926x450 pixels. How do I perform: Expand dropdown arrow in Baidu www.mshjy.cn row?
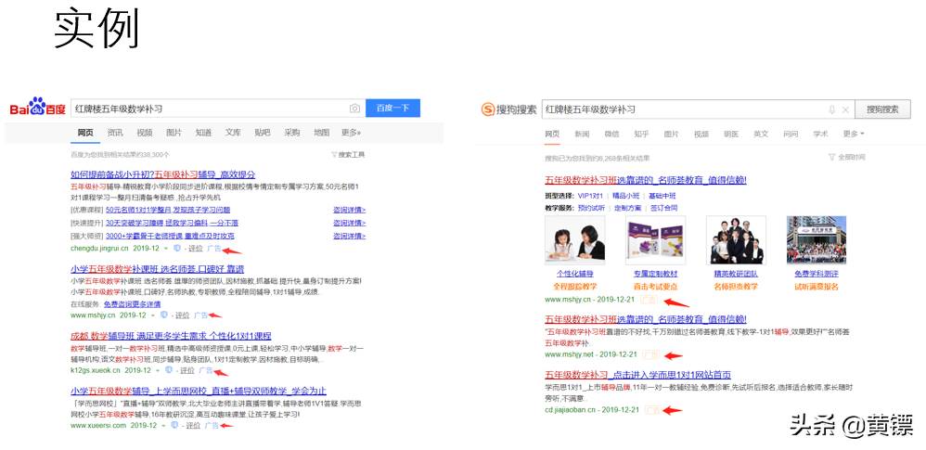(x=153, y=315)
